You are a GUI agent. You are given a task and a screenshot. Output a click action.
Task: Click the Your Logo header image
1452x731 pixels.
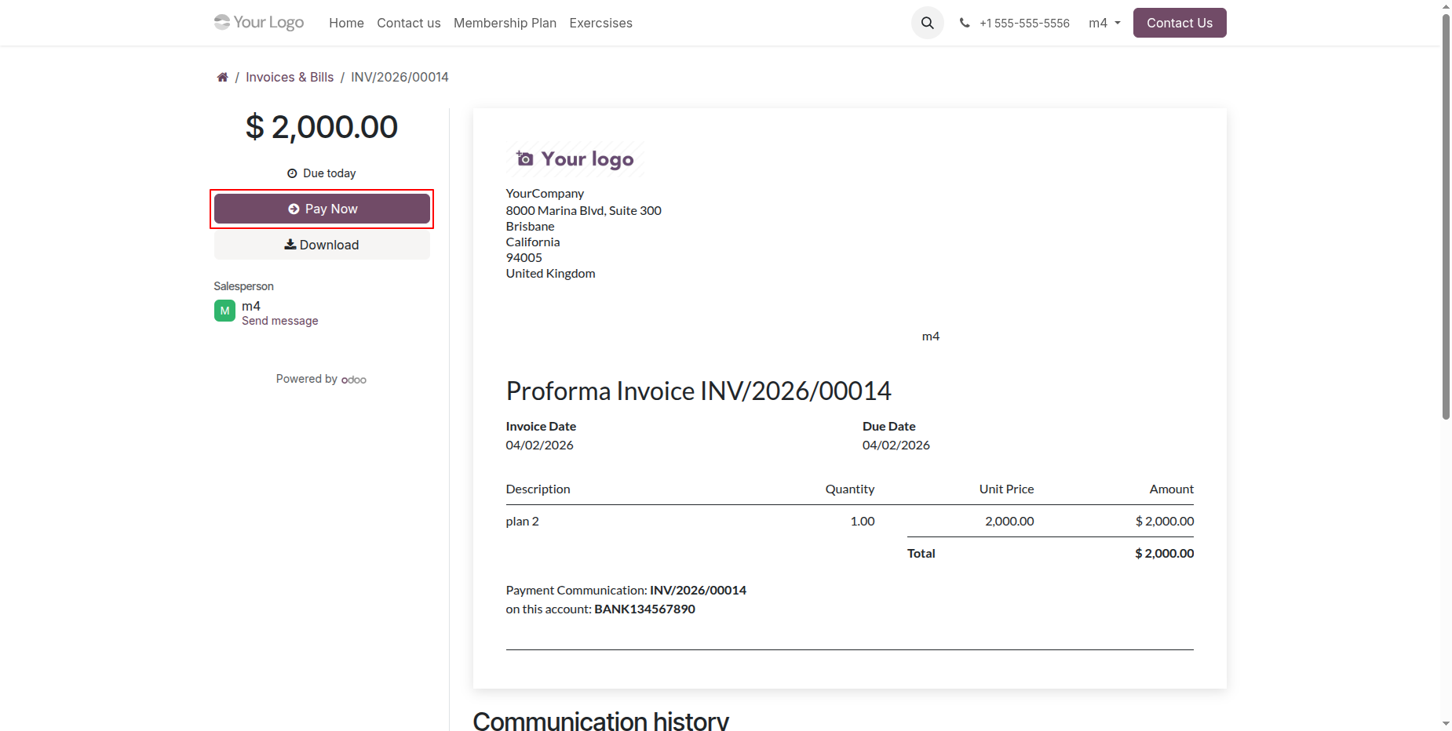259,22
